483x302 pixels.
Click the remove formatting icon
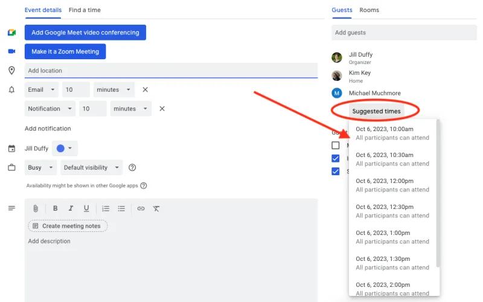point(156,208)
